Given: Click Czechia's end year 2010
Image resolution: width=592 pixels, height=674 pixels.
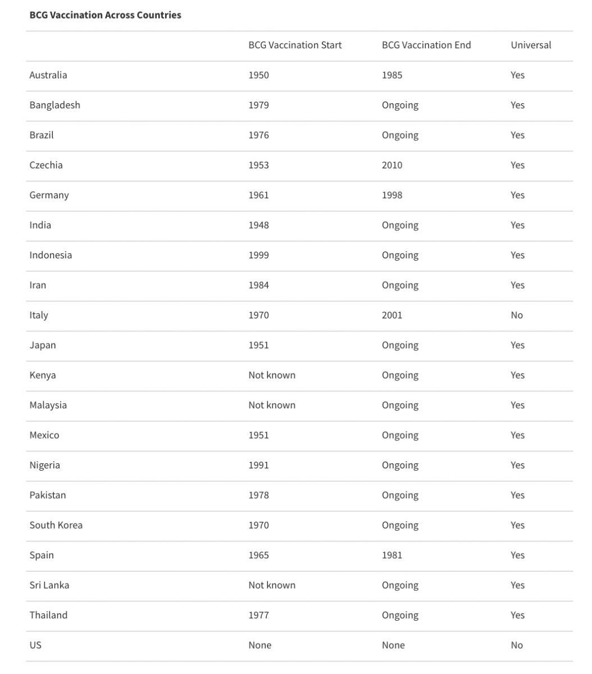Looking at the screenshot, I should [x=392, y=165].
